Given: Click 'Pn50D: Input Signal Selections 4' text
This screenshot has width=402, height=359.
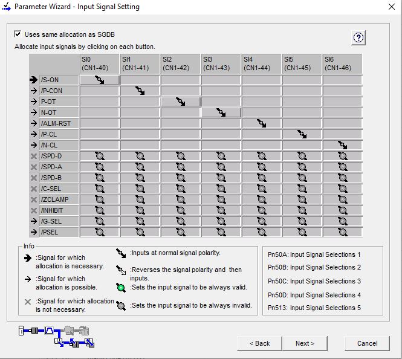Looking at the screenshot, I should [x=314, y=295].
